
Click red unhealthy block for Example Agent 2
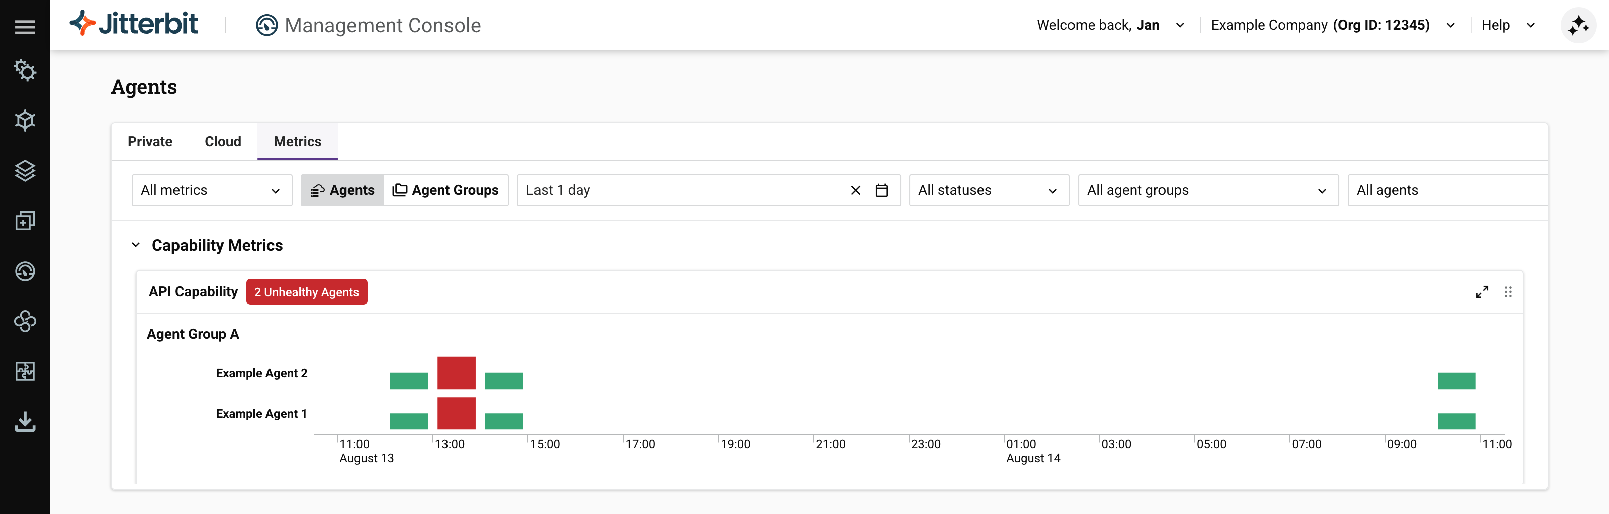tap(456, 373)
